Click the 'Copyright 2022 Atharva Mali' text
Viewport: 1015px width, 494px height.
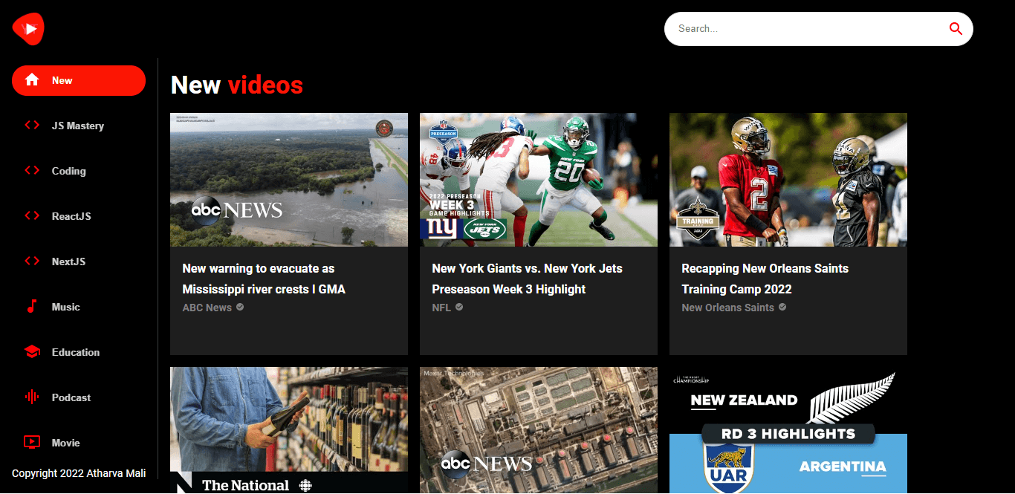tap(79, 473)
